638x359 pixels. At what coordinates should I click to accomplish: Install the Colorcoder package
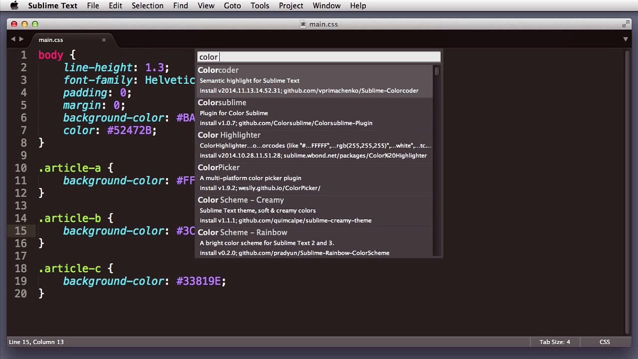tap(315, 80)
